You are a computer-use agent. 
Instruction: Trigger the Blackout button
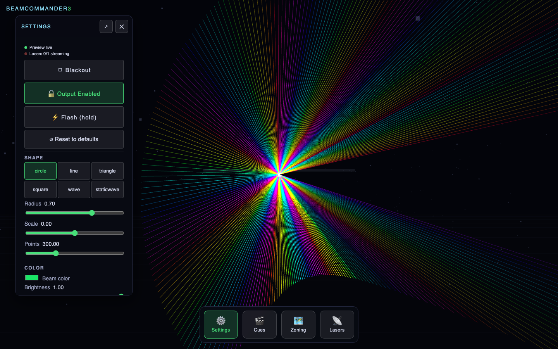[74, 70]
